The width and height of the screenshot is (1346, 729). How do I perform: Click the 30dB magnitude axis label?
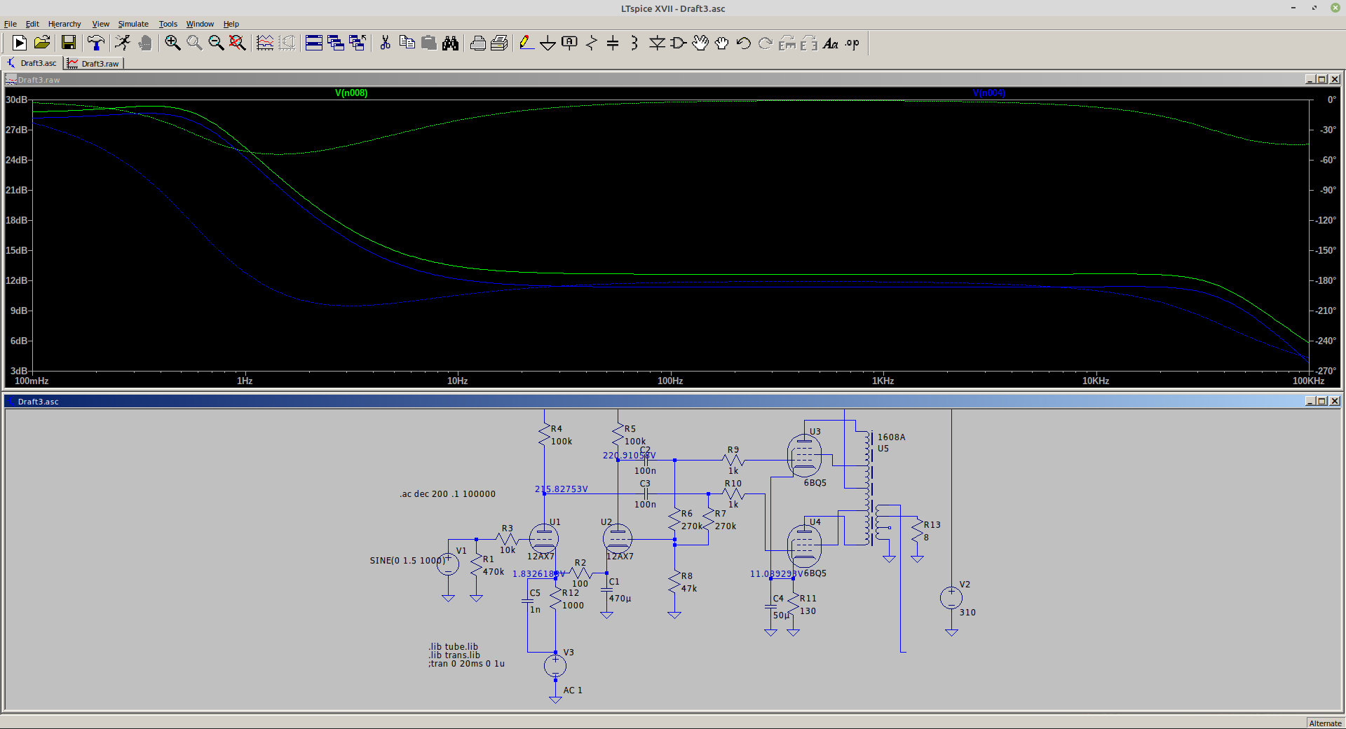point(16,100)
